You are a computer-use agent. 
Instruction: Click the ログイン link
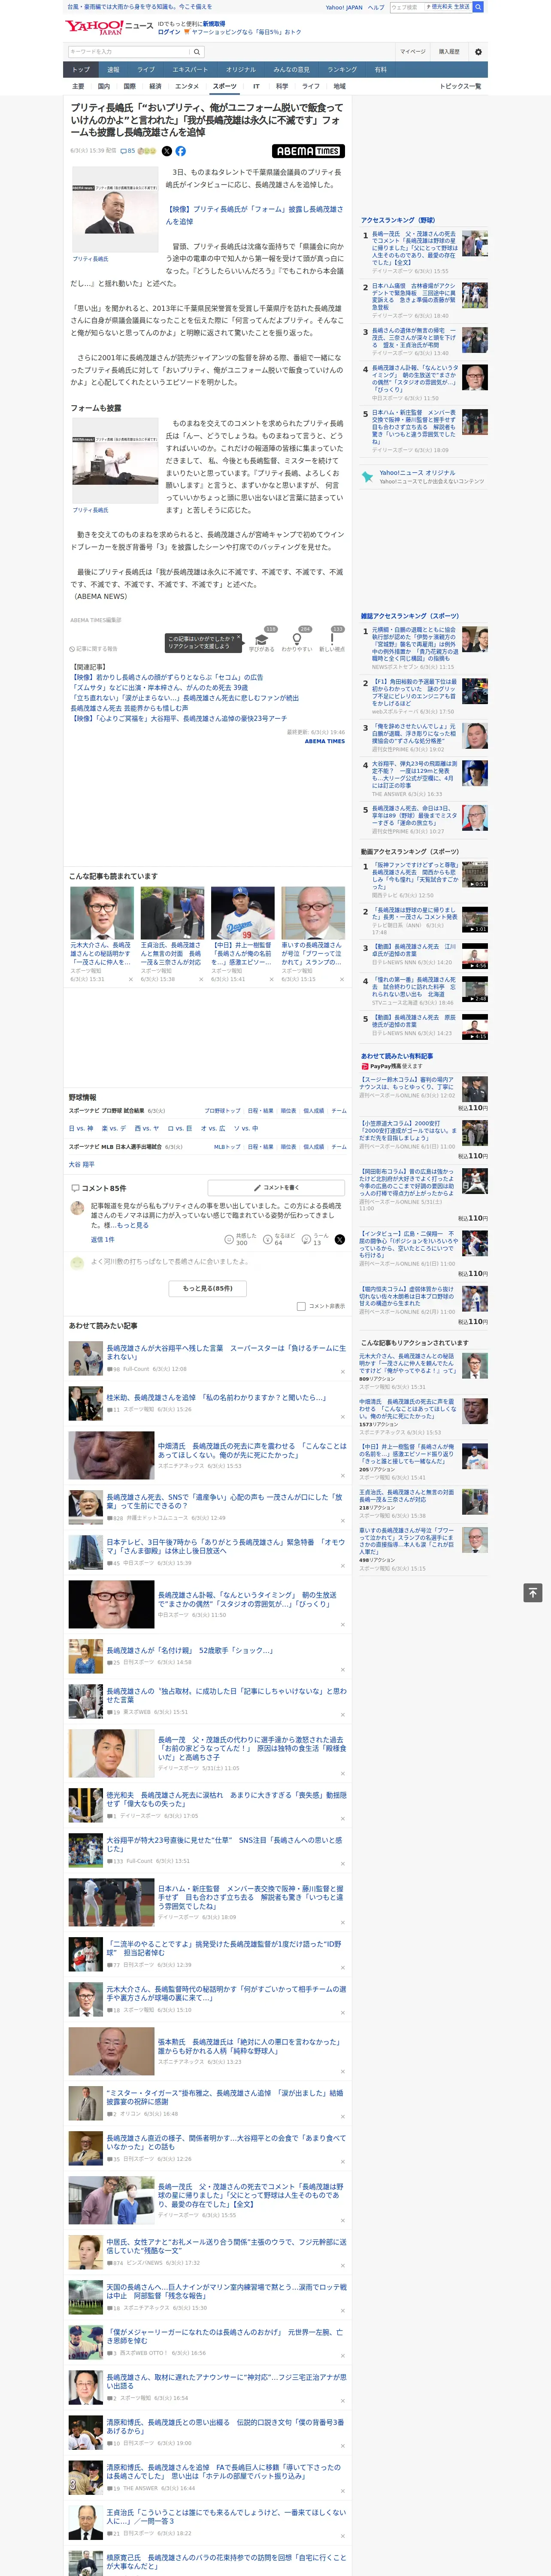point(169,32)
